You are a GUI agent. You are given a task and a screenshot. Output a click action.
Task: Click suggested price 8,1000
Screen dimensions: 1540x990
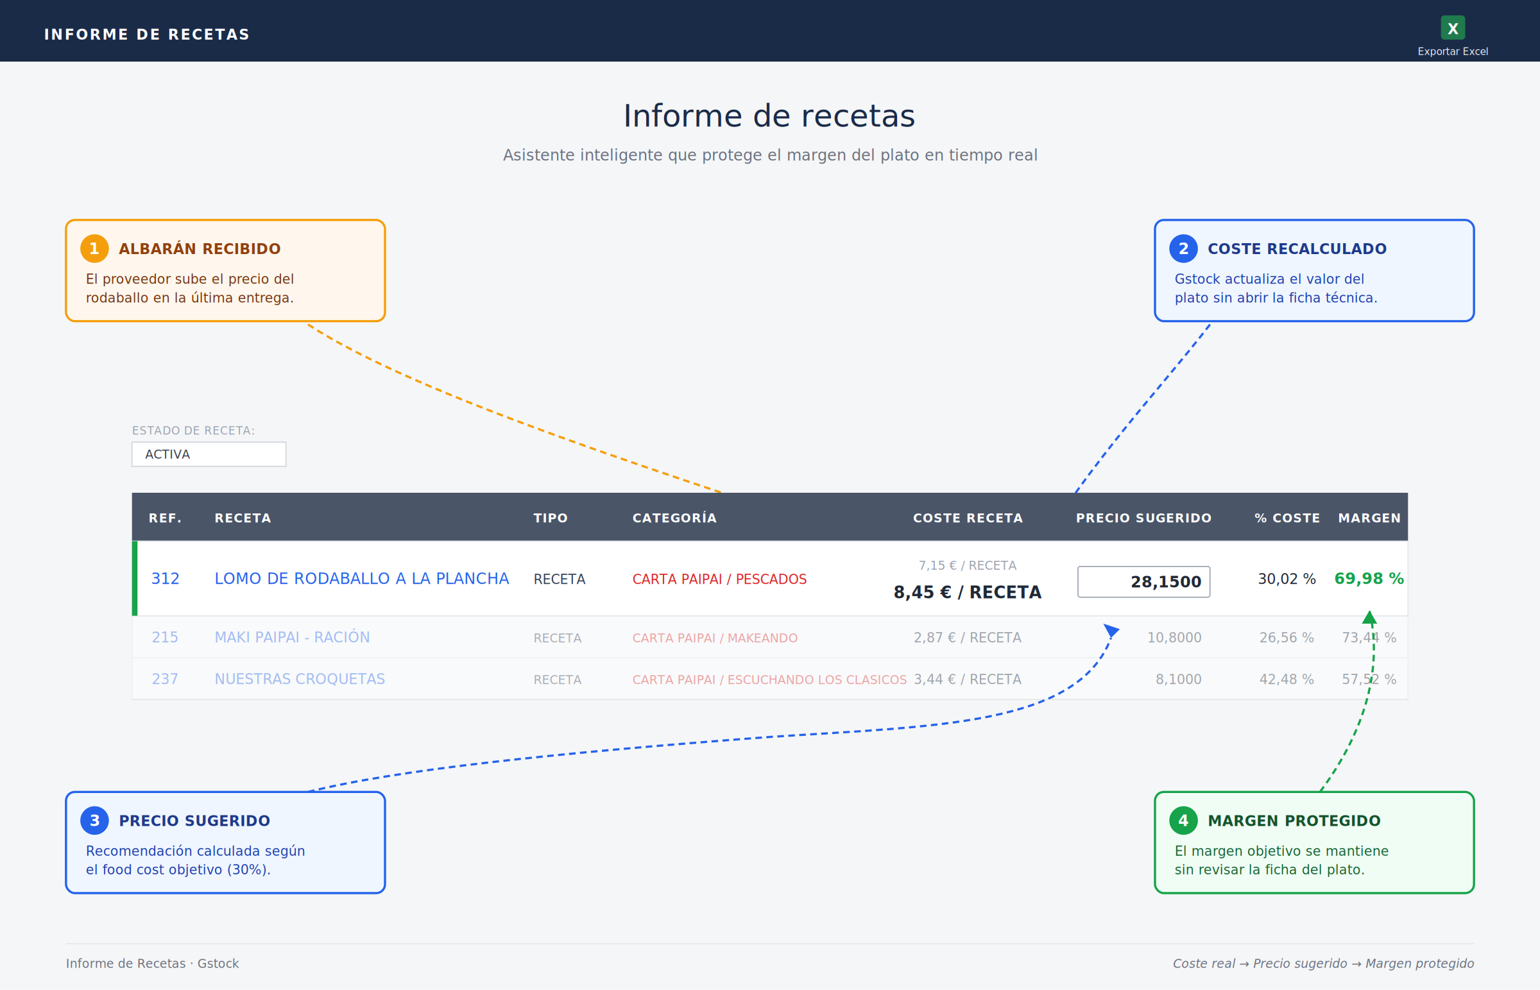point(1178,679)
